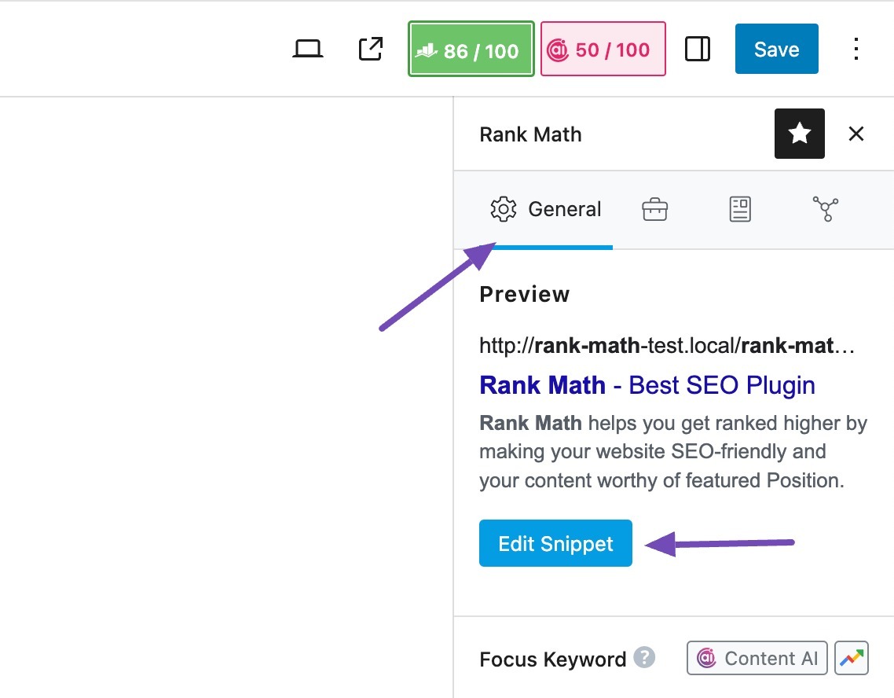Image resolution: width=894 pixels, height=698 pixels.
Task: View the SEO score 86/100 badge
Action: click(470, 49)
